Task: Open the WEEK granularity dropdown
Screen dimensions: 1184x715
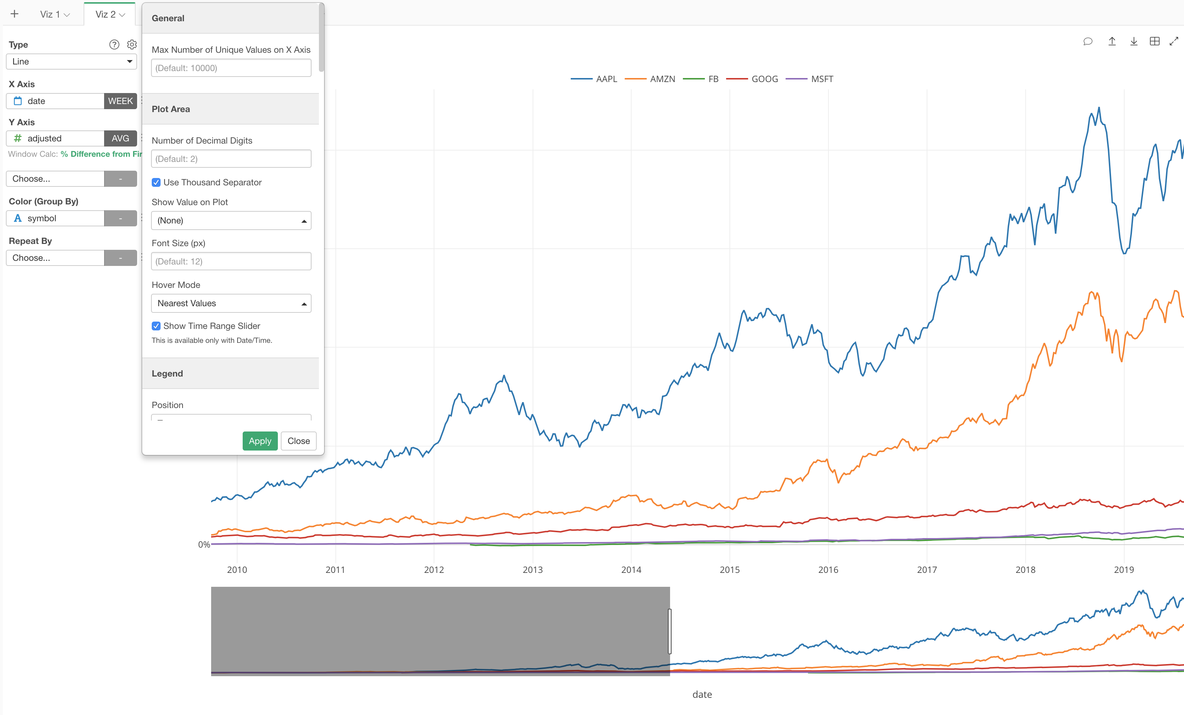Action: 120,101
